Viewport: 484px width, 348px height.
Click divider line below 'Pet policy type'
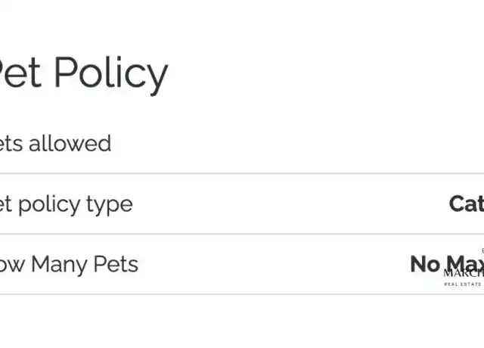point(242,234)
